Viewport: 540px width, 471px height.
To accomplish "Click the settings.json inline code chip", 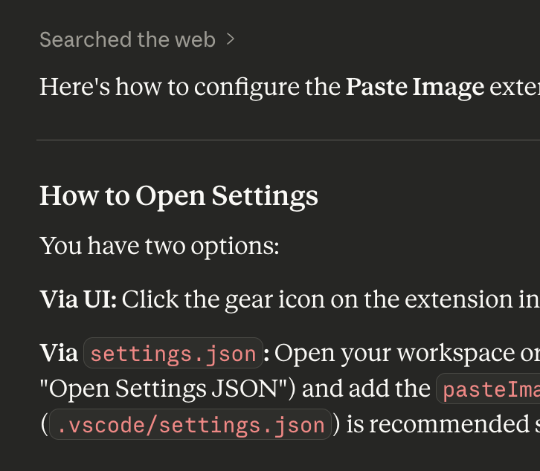I will tap(173, 354).
